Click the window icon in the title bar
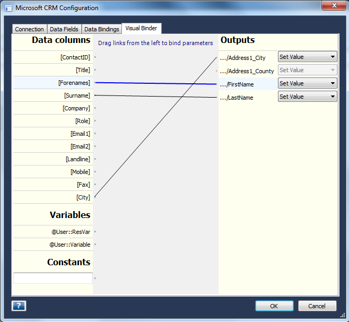 click(8, 8)
